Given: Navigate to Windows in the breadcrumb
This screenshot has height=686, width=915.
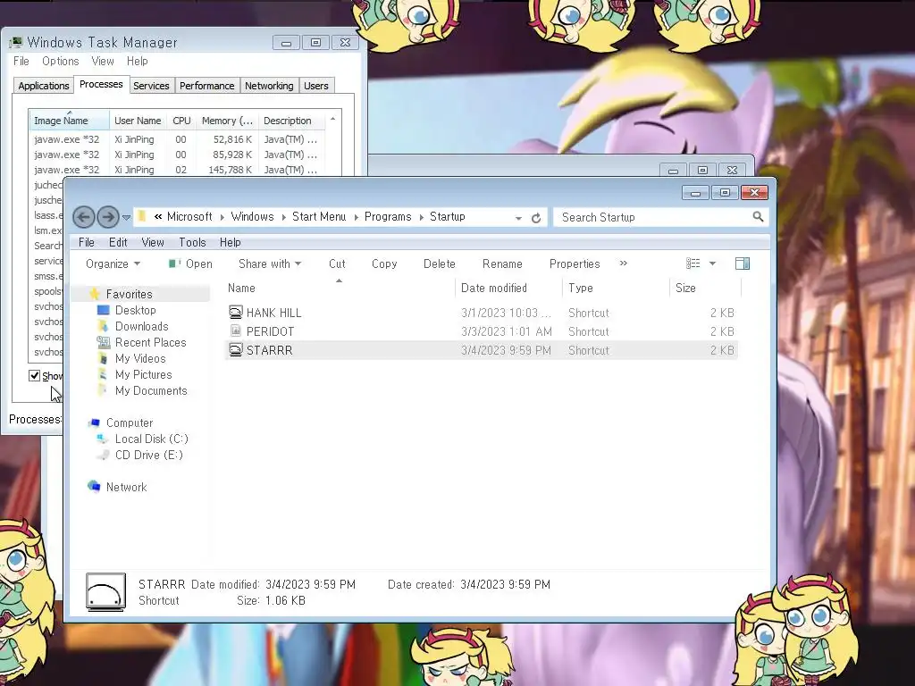Looking at the screenshot, I should 252,216.
